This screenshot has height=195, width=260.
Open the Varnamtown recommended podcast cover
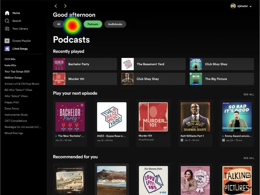[x=70, y=181]
